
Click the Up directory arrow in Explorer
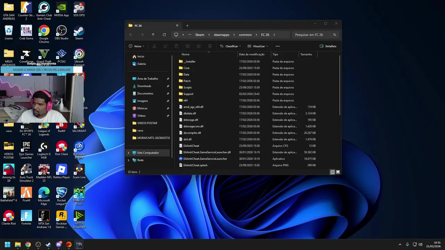coord(153,35)
